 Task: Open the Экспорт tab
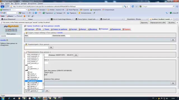coord(73,29)
